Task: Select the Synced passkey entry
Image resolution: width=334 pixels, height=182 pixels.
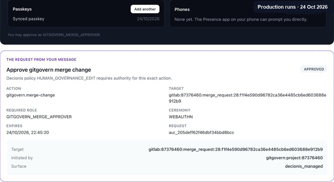Action: [x=29, y=19]
